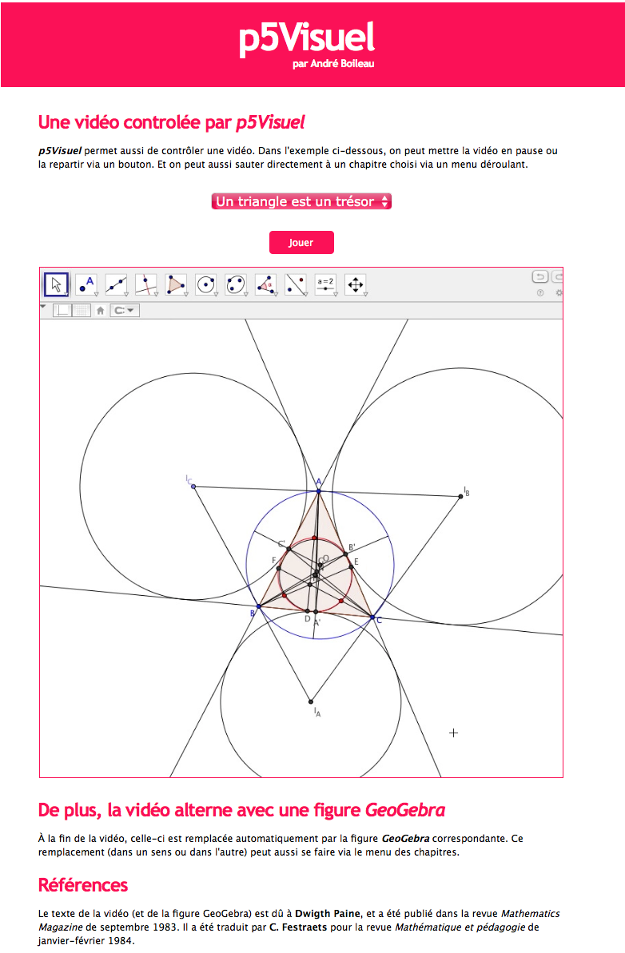Select the Perpendicular Line tool
The image size is (625, 953).
(x=146, y=284)
